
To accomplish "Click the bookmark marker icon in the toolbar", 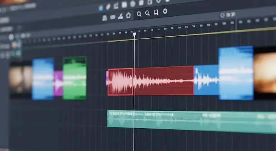I will (156, 12).
